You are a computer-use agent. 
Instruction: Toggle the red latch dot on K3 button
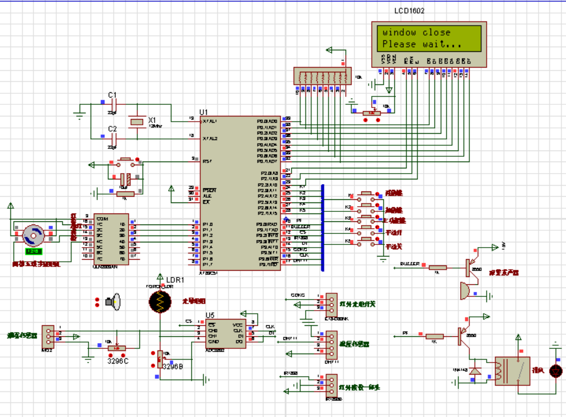coord(377,217)
